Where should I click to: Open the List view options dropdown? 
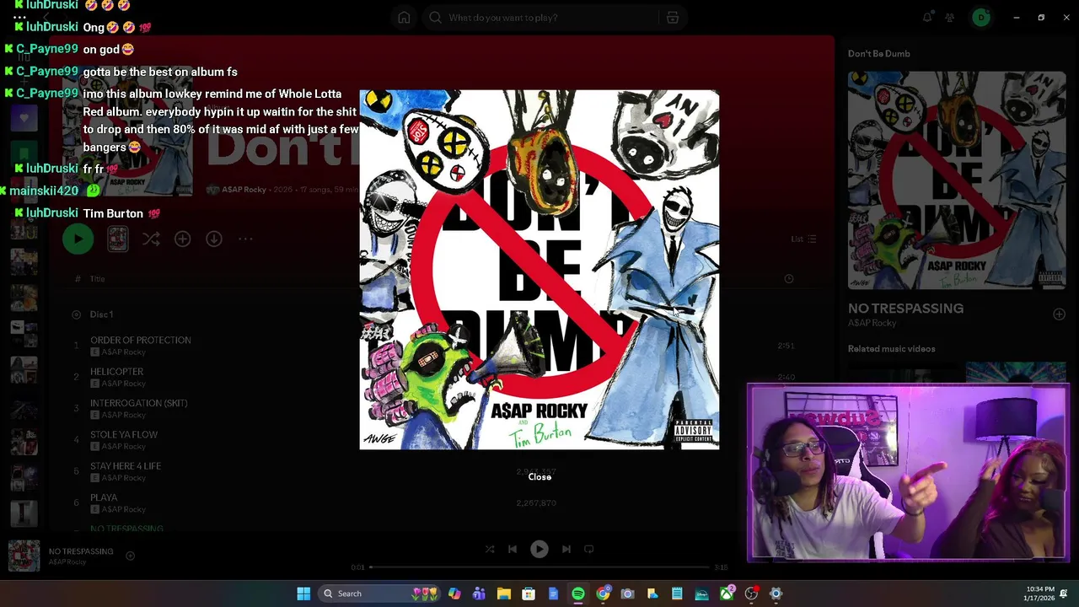click(803, 239)
